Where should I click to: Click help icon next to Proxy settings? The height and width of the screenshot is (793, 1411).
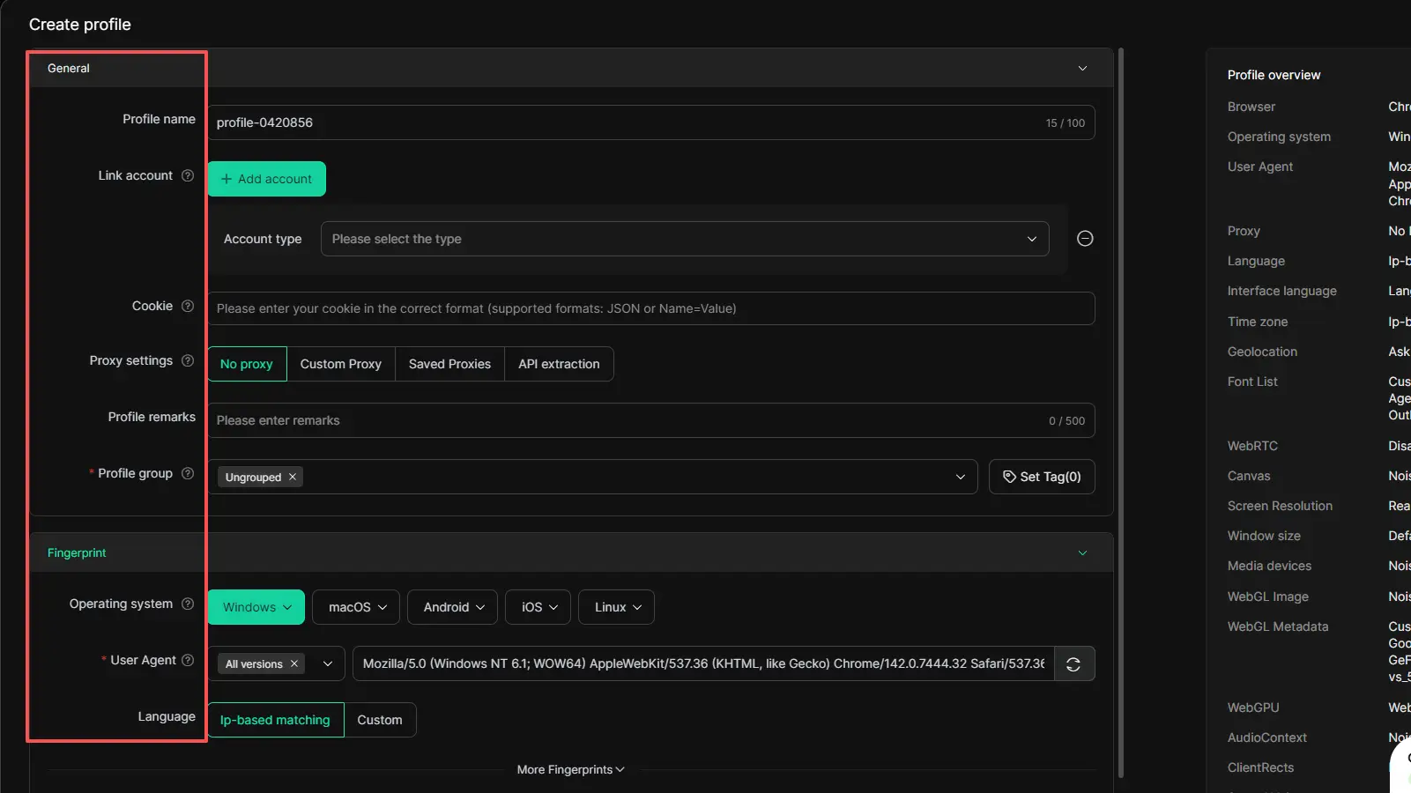click(x=188, y=360)
